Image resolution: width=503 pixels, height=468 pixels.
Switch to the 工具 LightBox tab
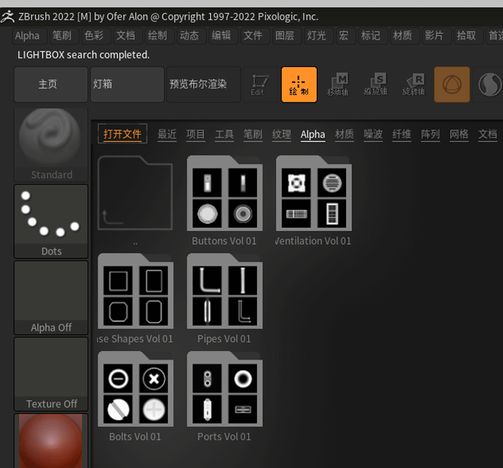pos(224,134)
